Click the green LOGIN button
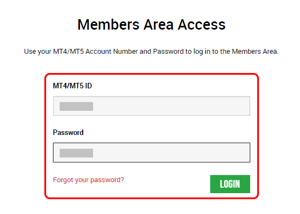Image resolution: width=300 pixels, height=214 pixels. click(230, 184)
